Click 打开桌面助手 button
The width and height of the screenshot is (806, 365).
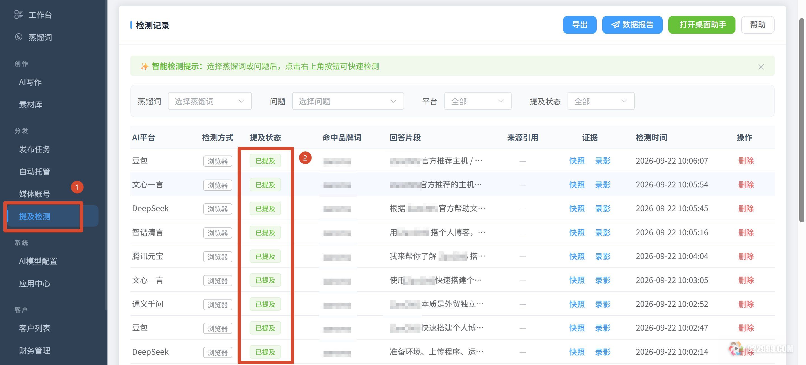(x=702, y=25)
